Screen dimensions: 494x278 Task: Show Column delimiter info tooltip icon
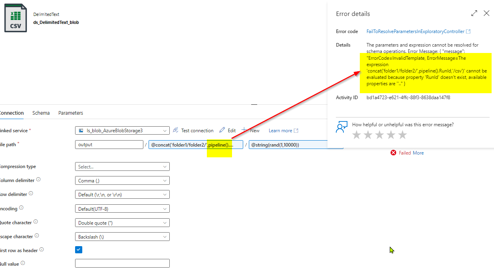pyautogui.click(x=38, y=180)
